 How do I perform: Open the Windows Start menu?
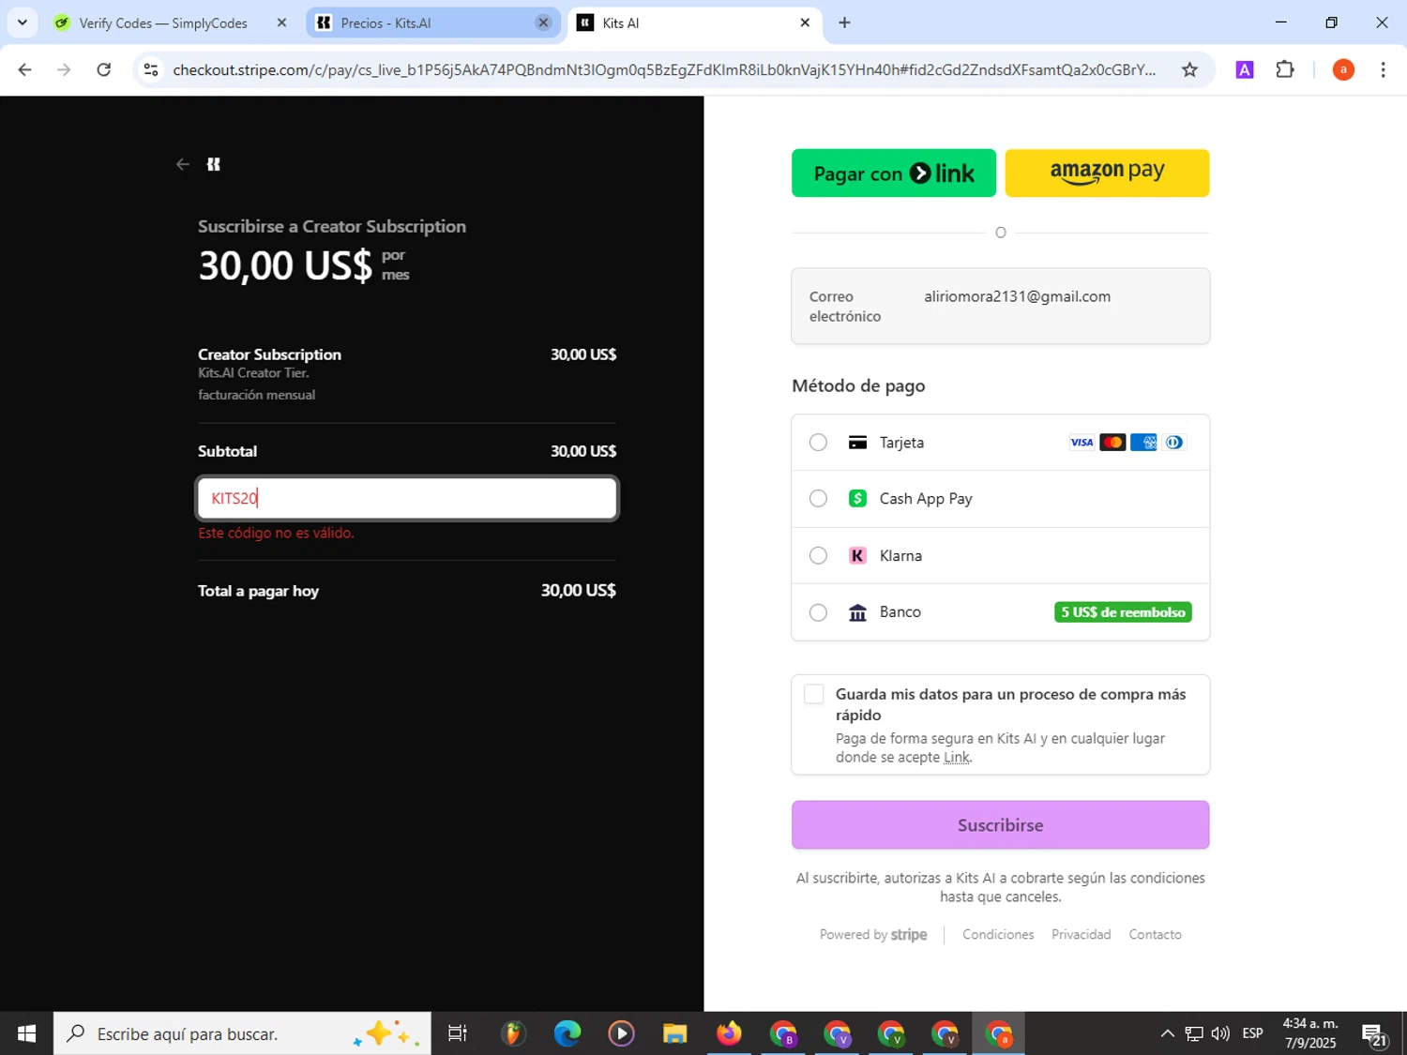click(x=26, y=1033)
